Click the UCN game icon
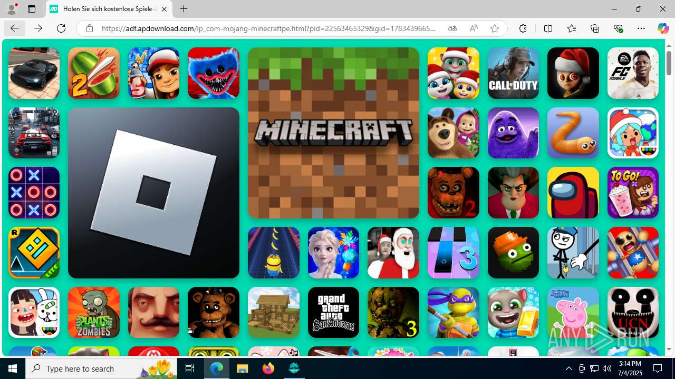This screenshot has height=379, width=675. click(x=633, y=312)
